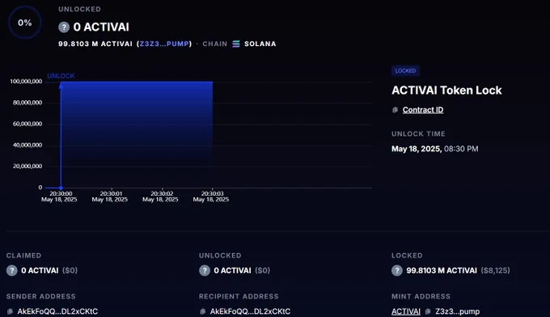Click the UNLOCK marker label on the chart

(x=61, y=76)
